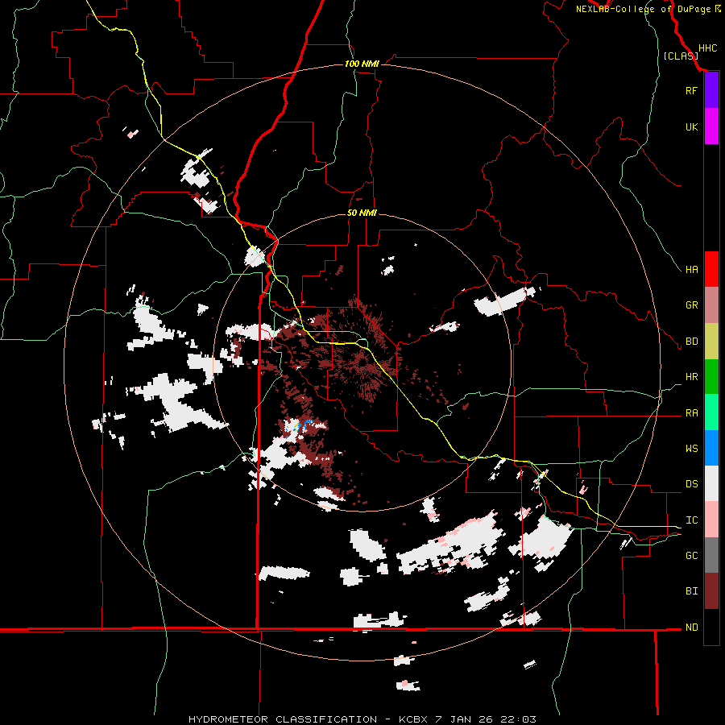The image size is (725, 725).
Task: Click the 100 NMI range ring label
Action: coord(362,64)
